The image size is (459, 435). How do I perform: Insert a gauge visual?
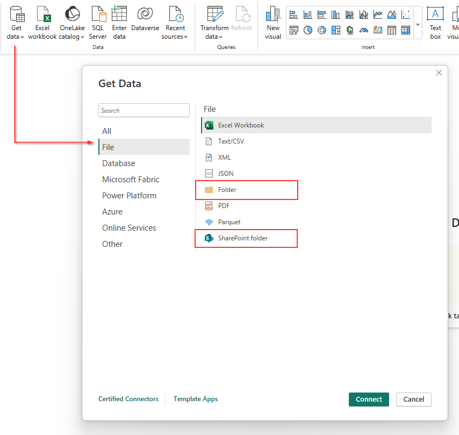pos(364,31)
